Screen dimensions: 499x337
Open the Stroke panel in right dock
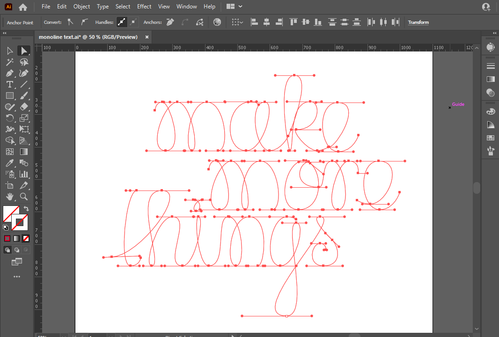point(491,66)
